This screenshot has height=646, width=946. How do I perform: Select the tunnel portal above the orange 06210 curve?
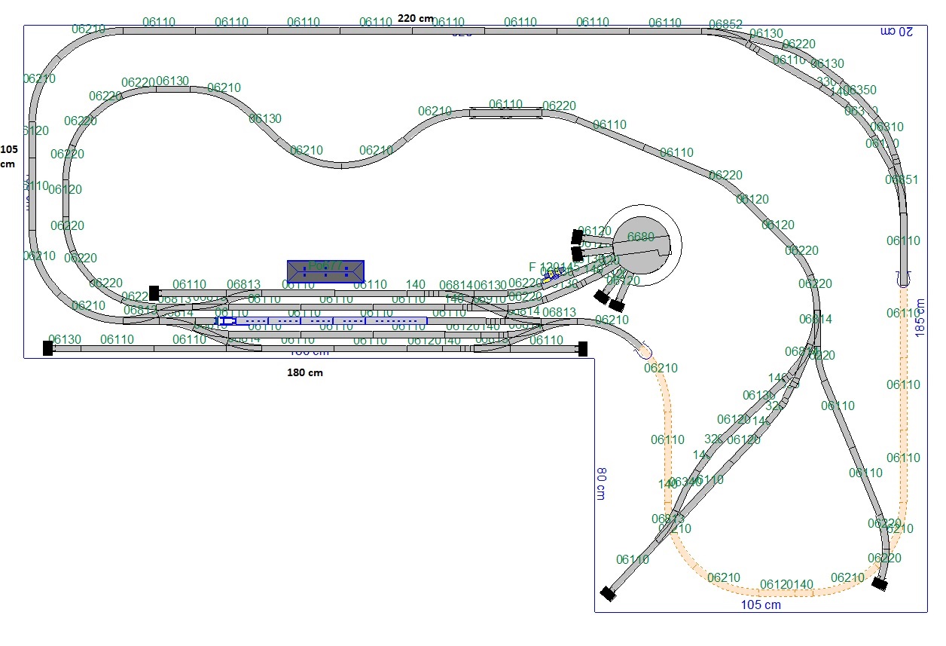(x=642, y=350)
